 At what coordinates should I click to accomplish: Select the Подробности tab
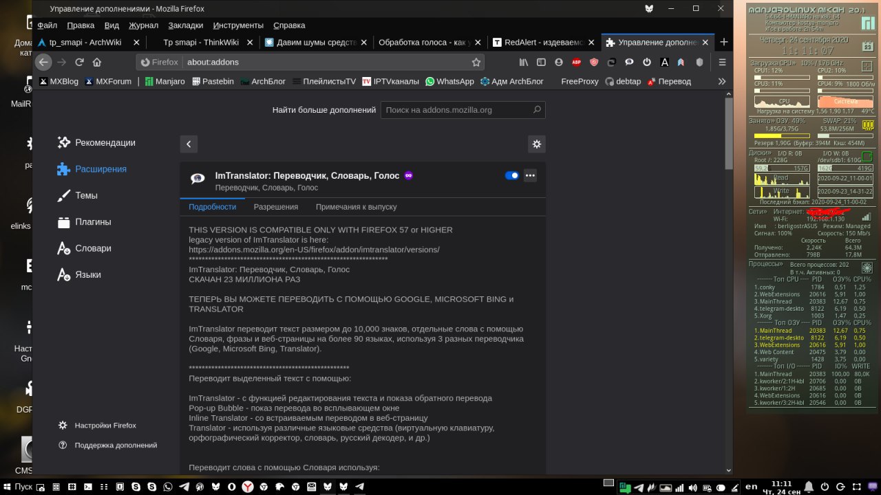[x=213, y=207]
